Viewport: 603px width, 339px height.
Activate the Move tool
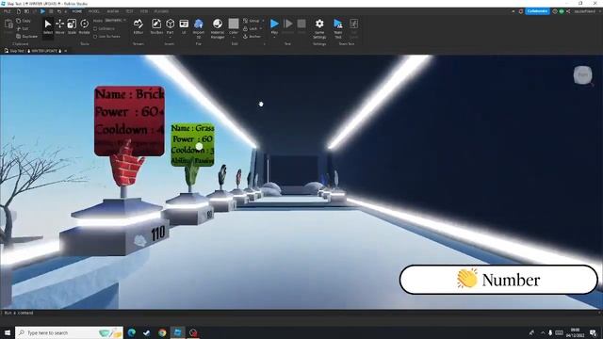coord(60,27)
